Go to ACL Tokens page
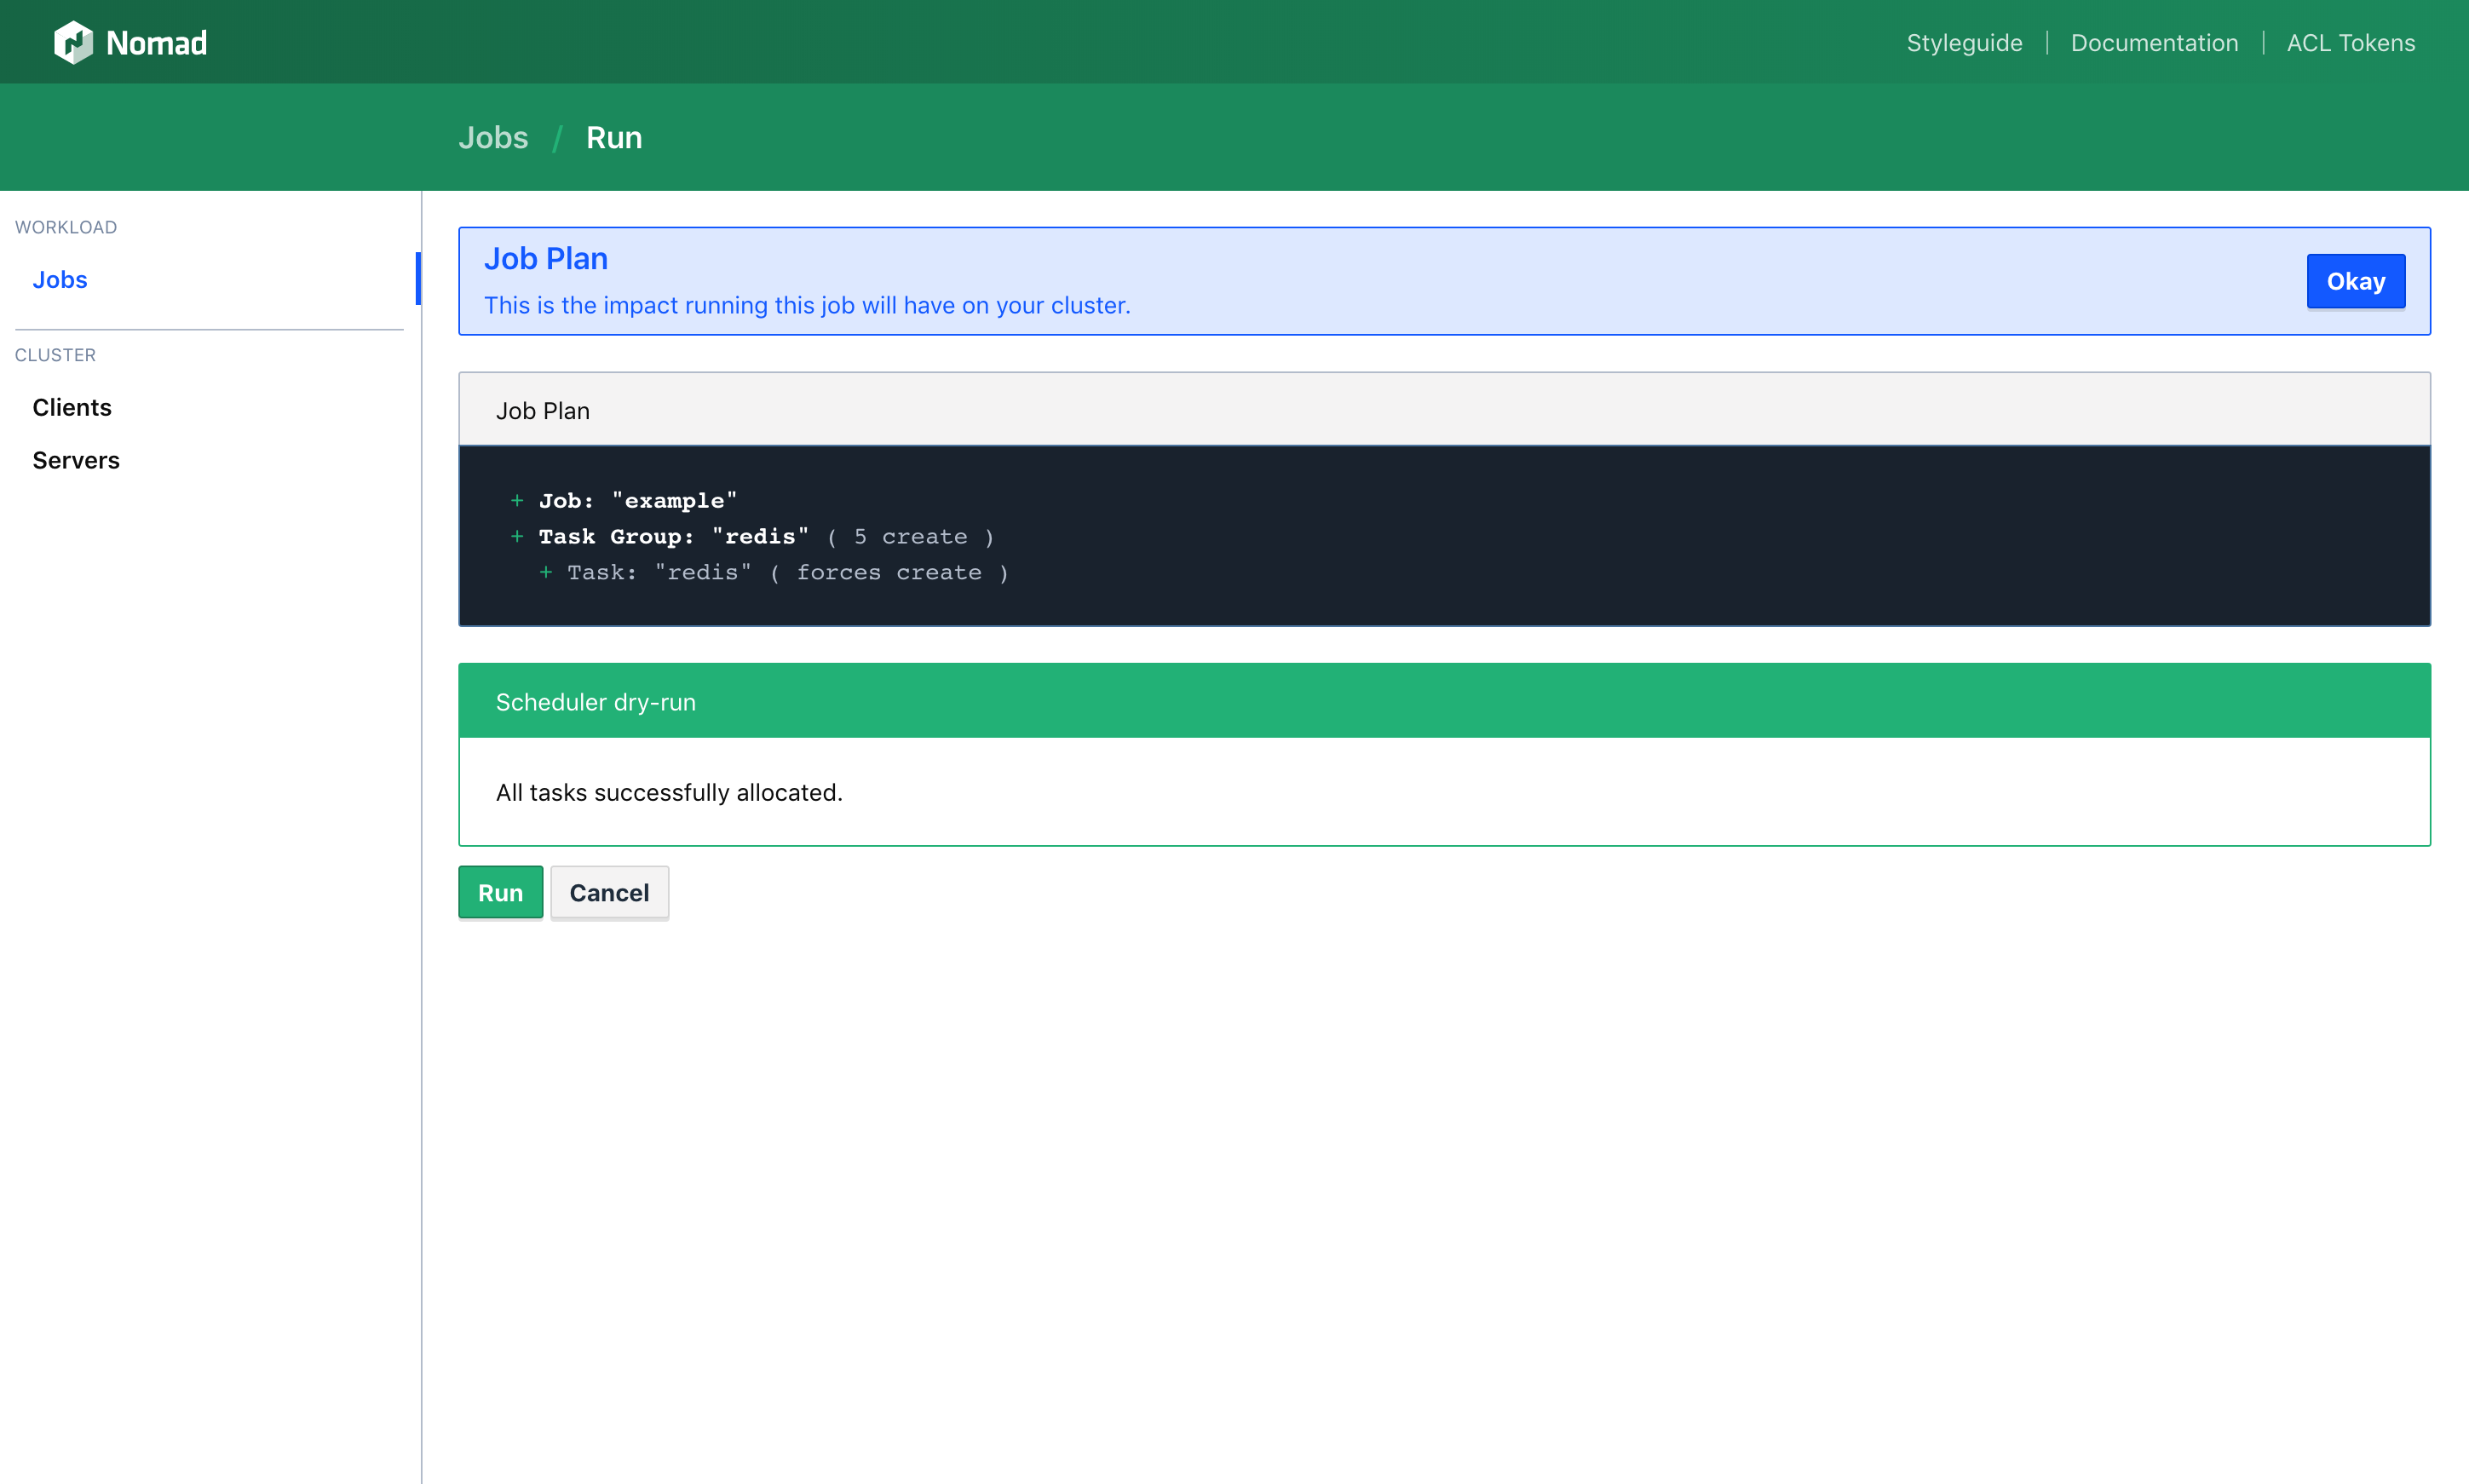The width and height of the screenshot is (2469, 1484). (2350, 43)
